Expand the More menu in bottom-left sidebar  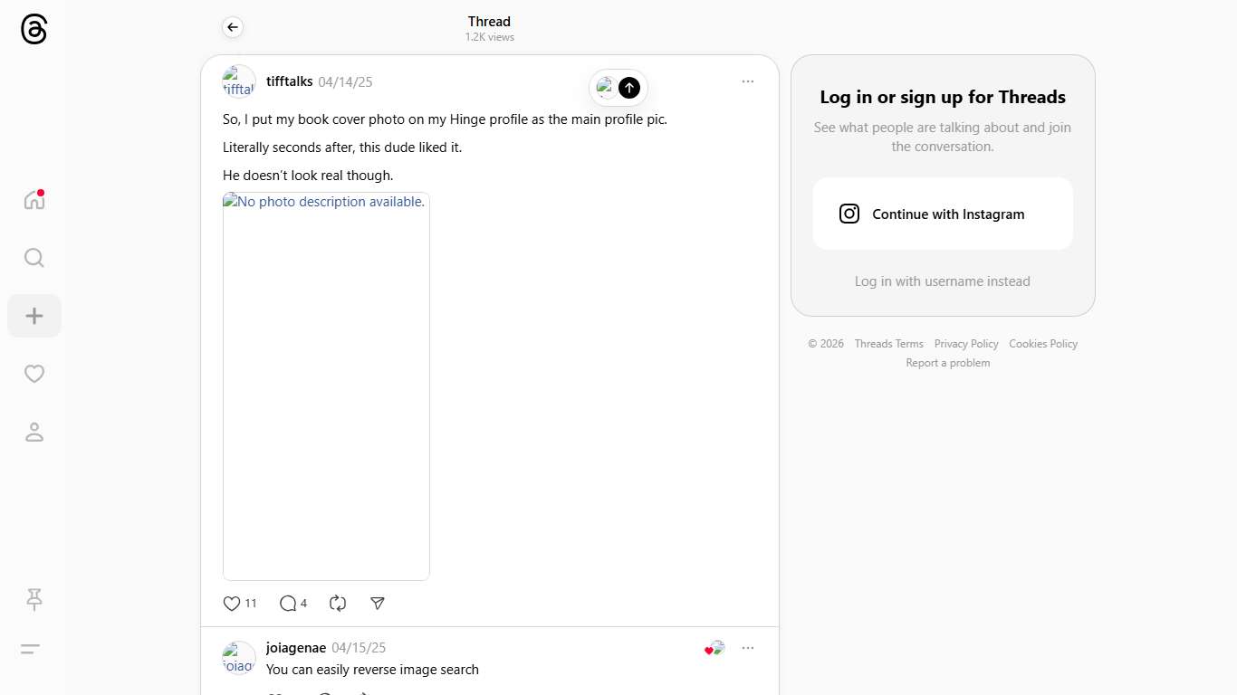pyautogui.click(x=31, y=649)
